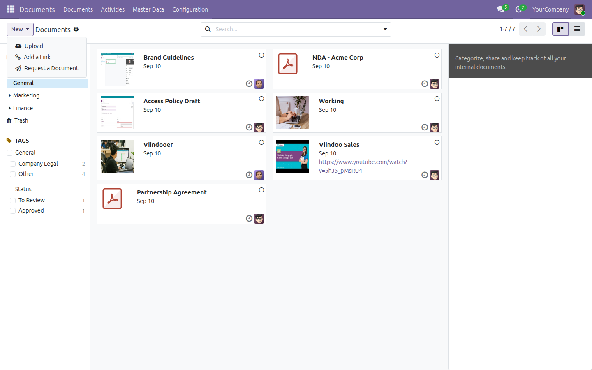Check the Approved status filter

click(x=13, y=210)
